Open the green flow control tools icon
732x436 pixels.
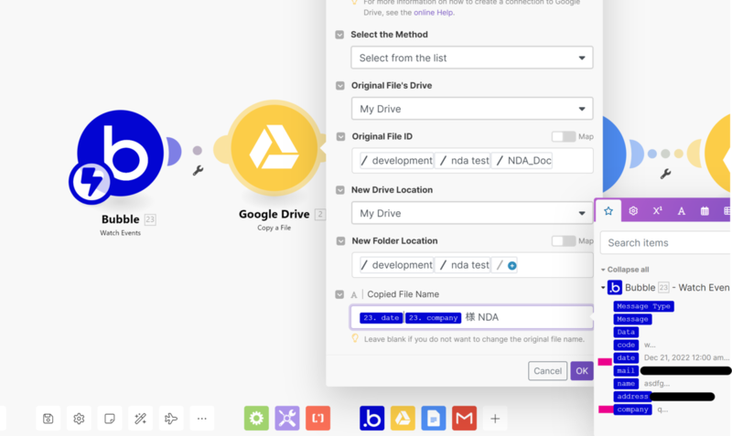tap(256, 418)
